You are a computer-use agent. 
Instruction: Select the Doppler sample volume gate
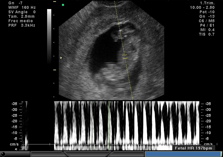[125, 57]
